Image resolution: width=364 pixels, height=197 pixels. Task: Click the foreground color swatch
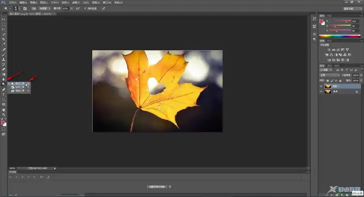(x=3, y=123)
